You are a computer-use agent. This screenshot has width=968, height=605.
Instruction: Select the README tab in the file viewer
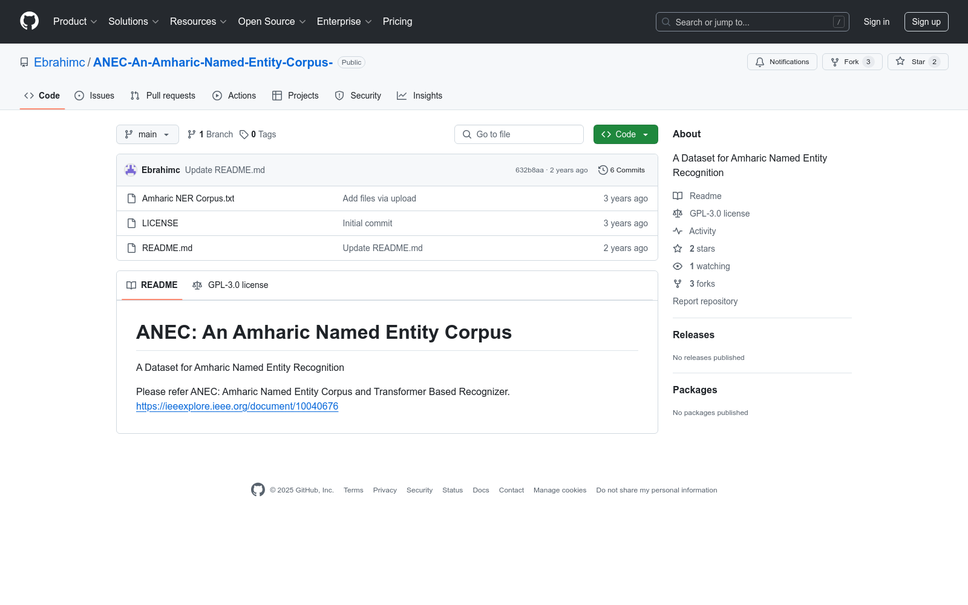152,285
